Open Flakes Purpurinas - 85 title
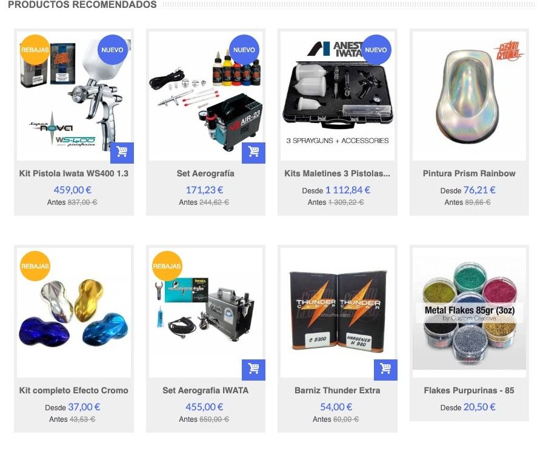This screenshot has height=460, width=546. pos(469,390)
